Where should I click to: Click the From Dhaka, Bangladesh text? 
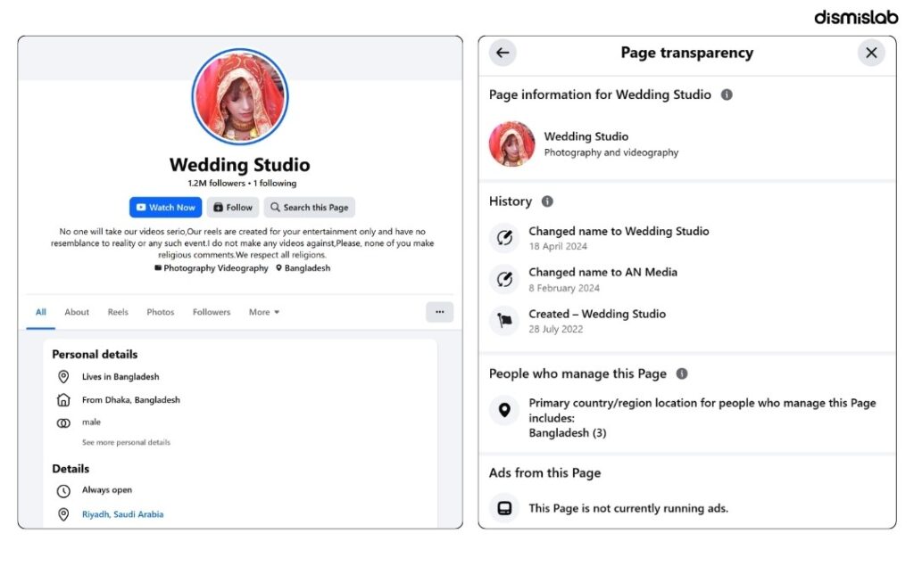131,400
